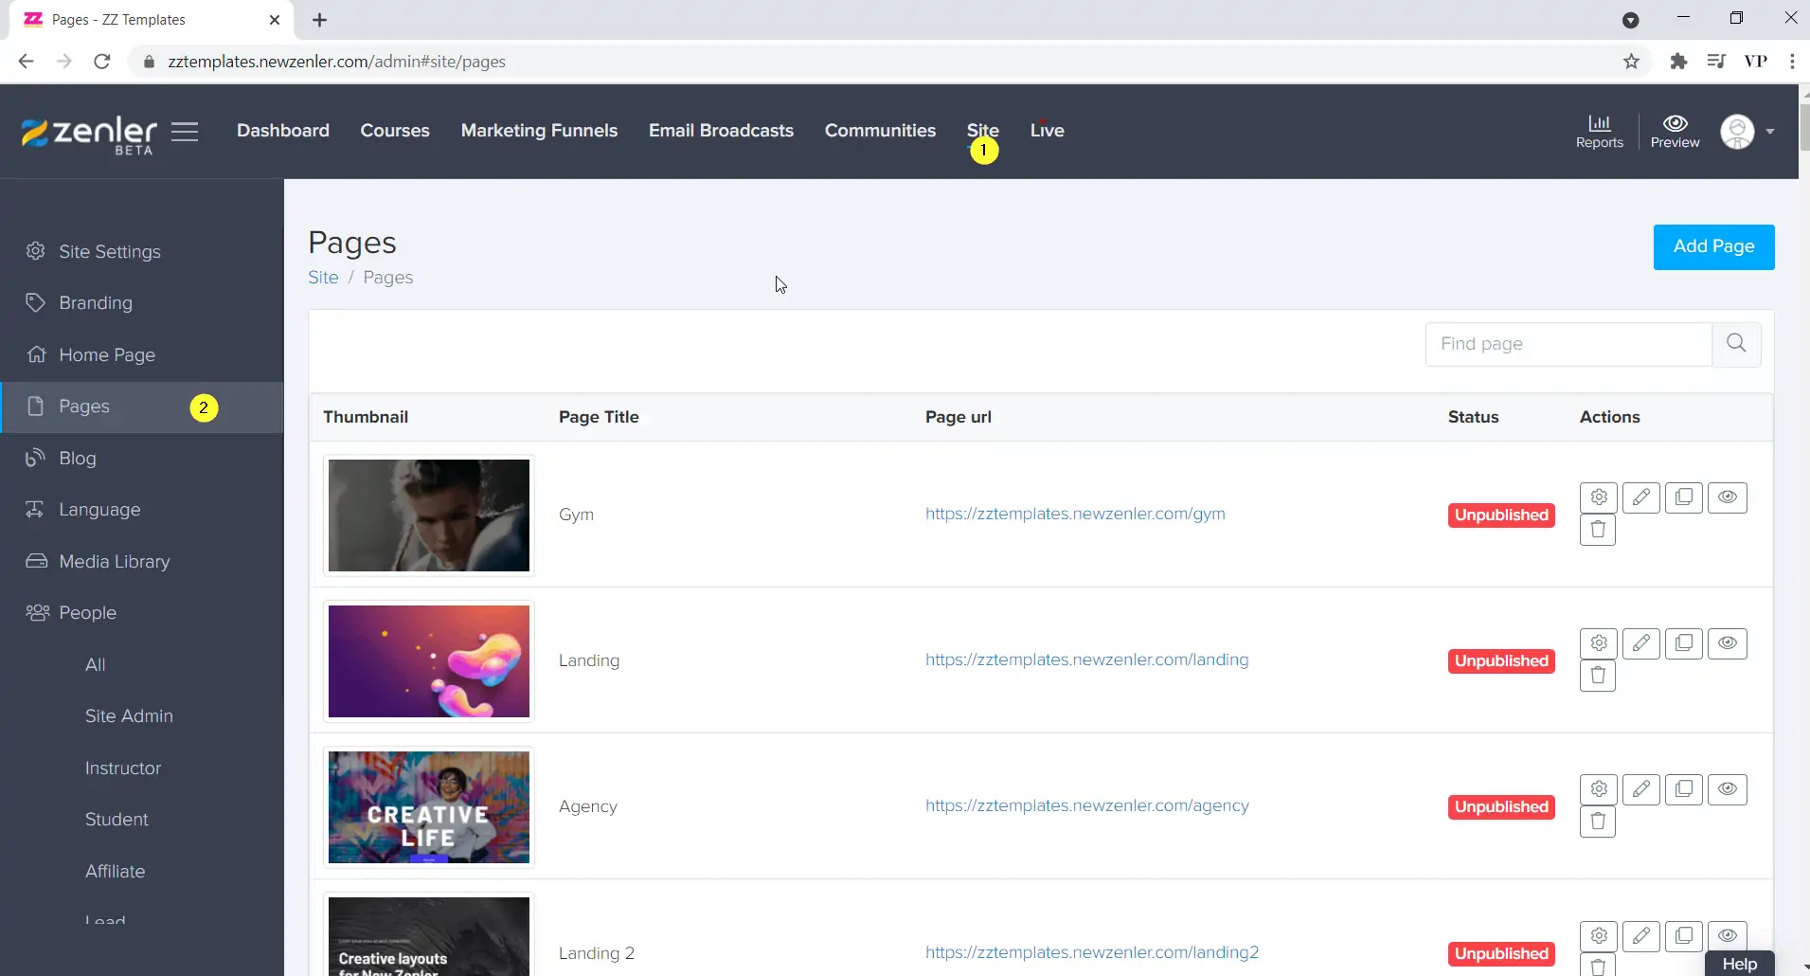
Task: Preview the Landing page with the eye icon
Action: 1728,643
